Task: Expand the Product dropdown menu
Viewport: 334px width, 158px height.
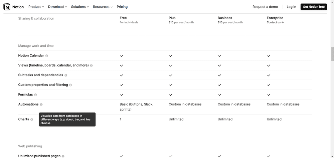Action: coord(36,7)
